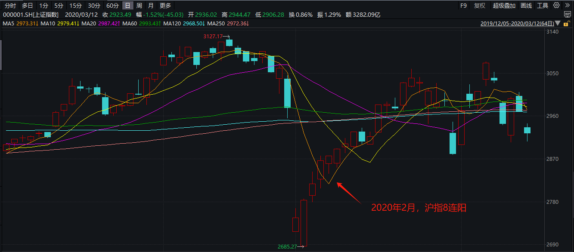
Task: Click the WP monitor icon
Action: click(567, 14)
